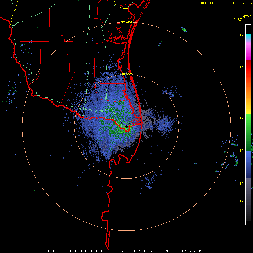Click the -30 dBZ scale label
Screen dimensions: 253x253
(240, 217)
